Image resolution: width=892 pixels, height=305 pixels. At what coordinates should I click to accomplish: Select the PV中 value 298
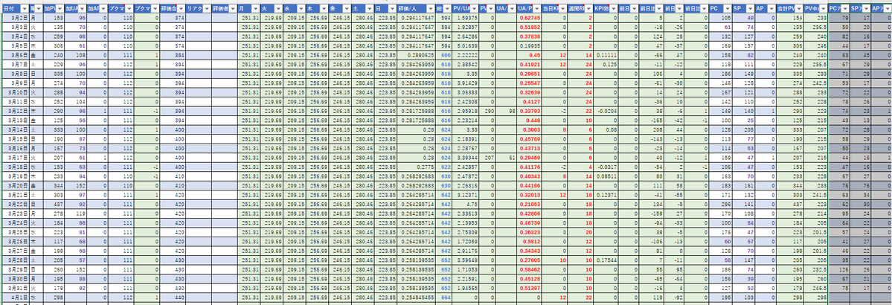[816, 297]
